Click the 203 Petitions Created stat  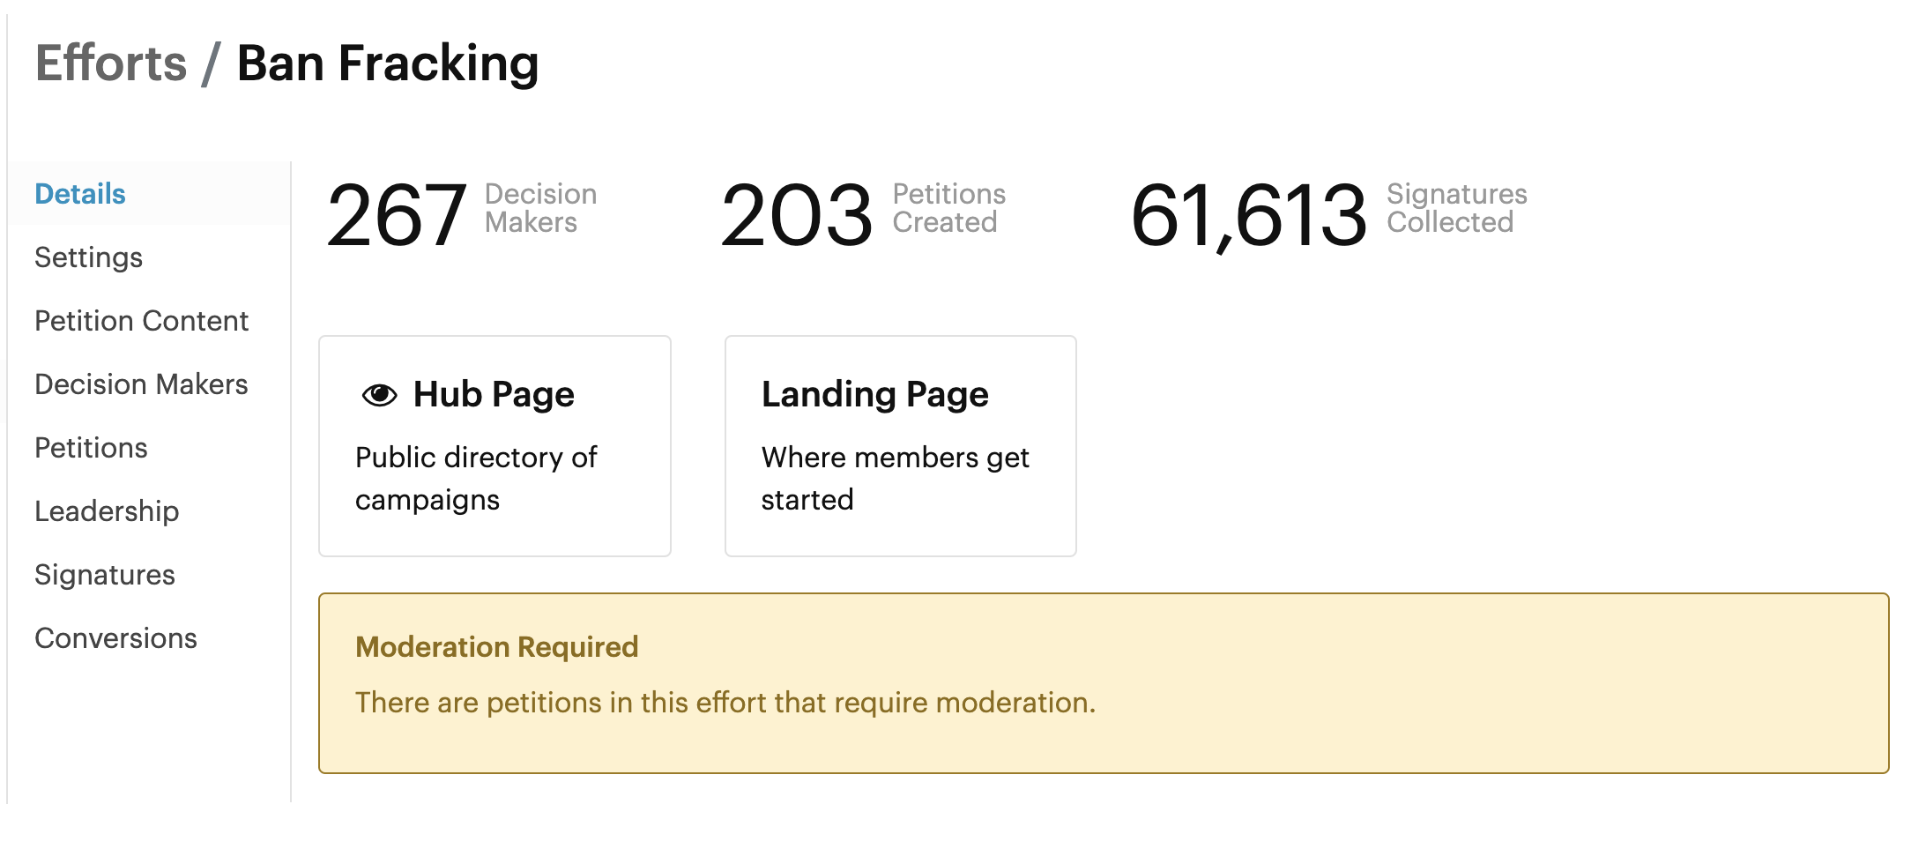point(863,213)
